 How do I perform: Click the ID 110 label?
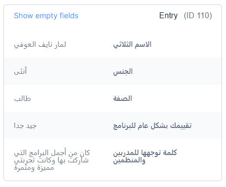click(x=198, y=16)
